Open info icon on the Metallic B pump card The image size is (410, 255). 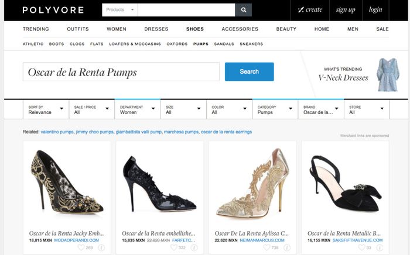coord(380,248)
